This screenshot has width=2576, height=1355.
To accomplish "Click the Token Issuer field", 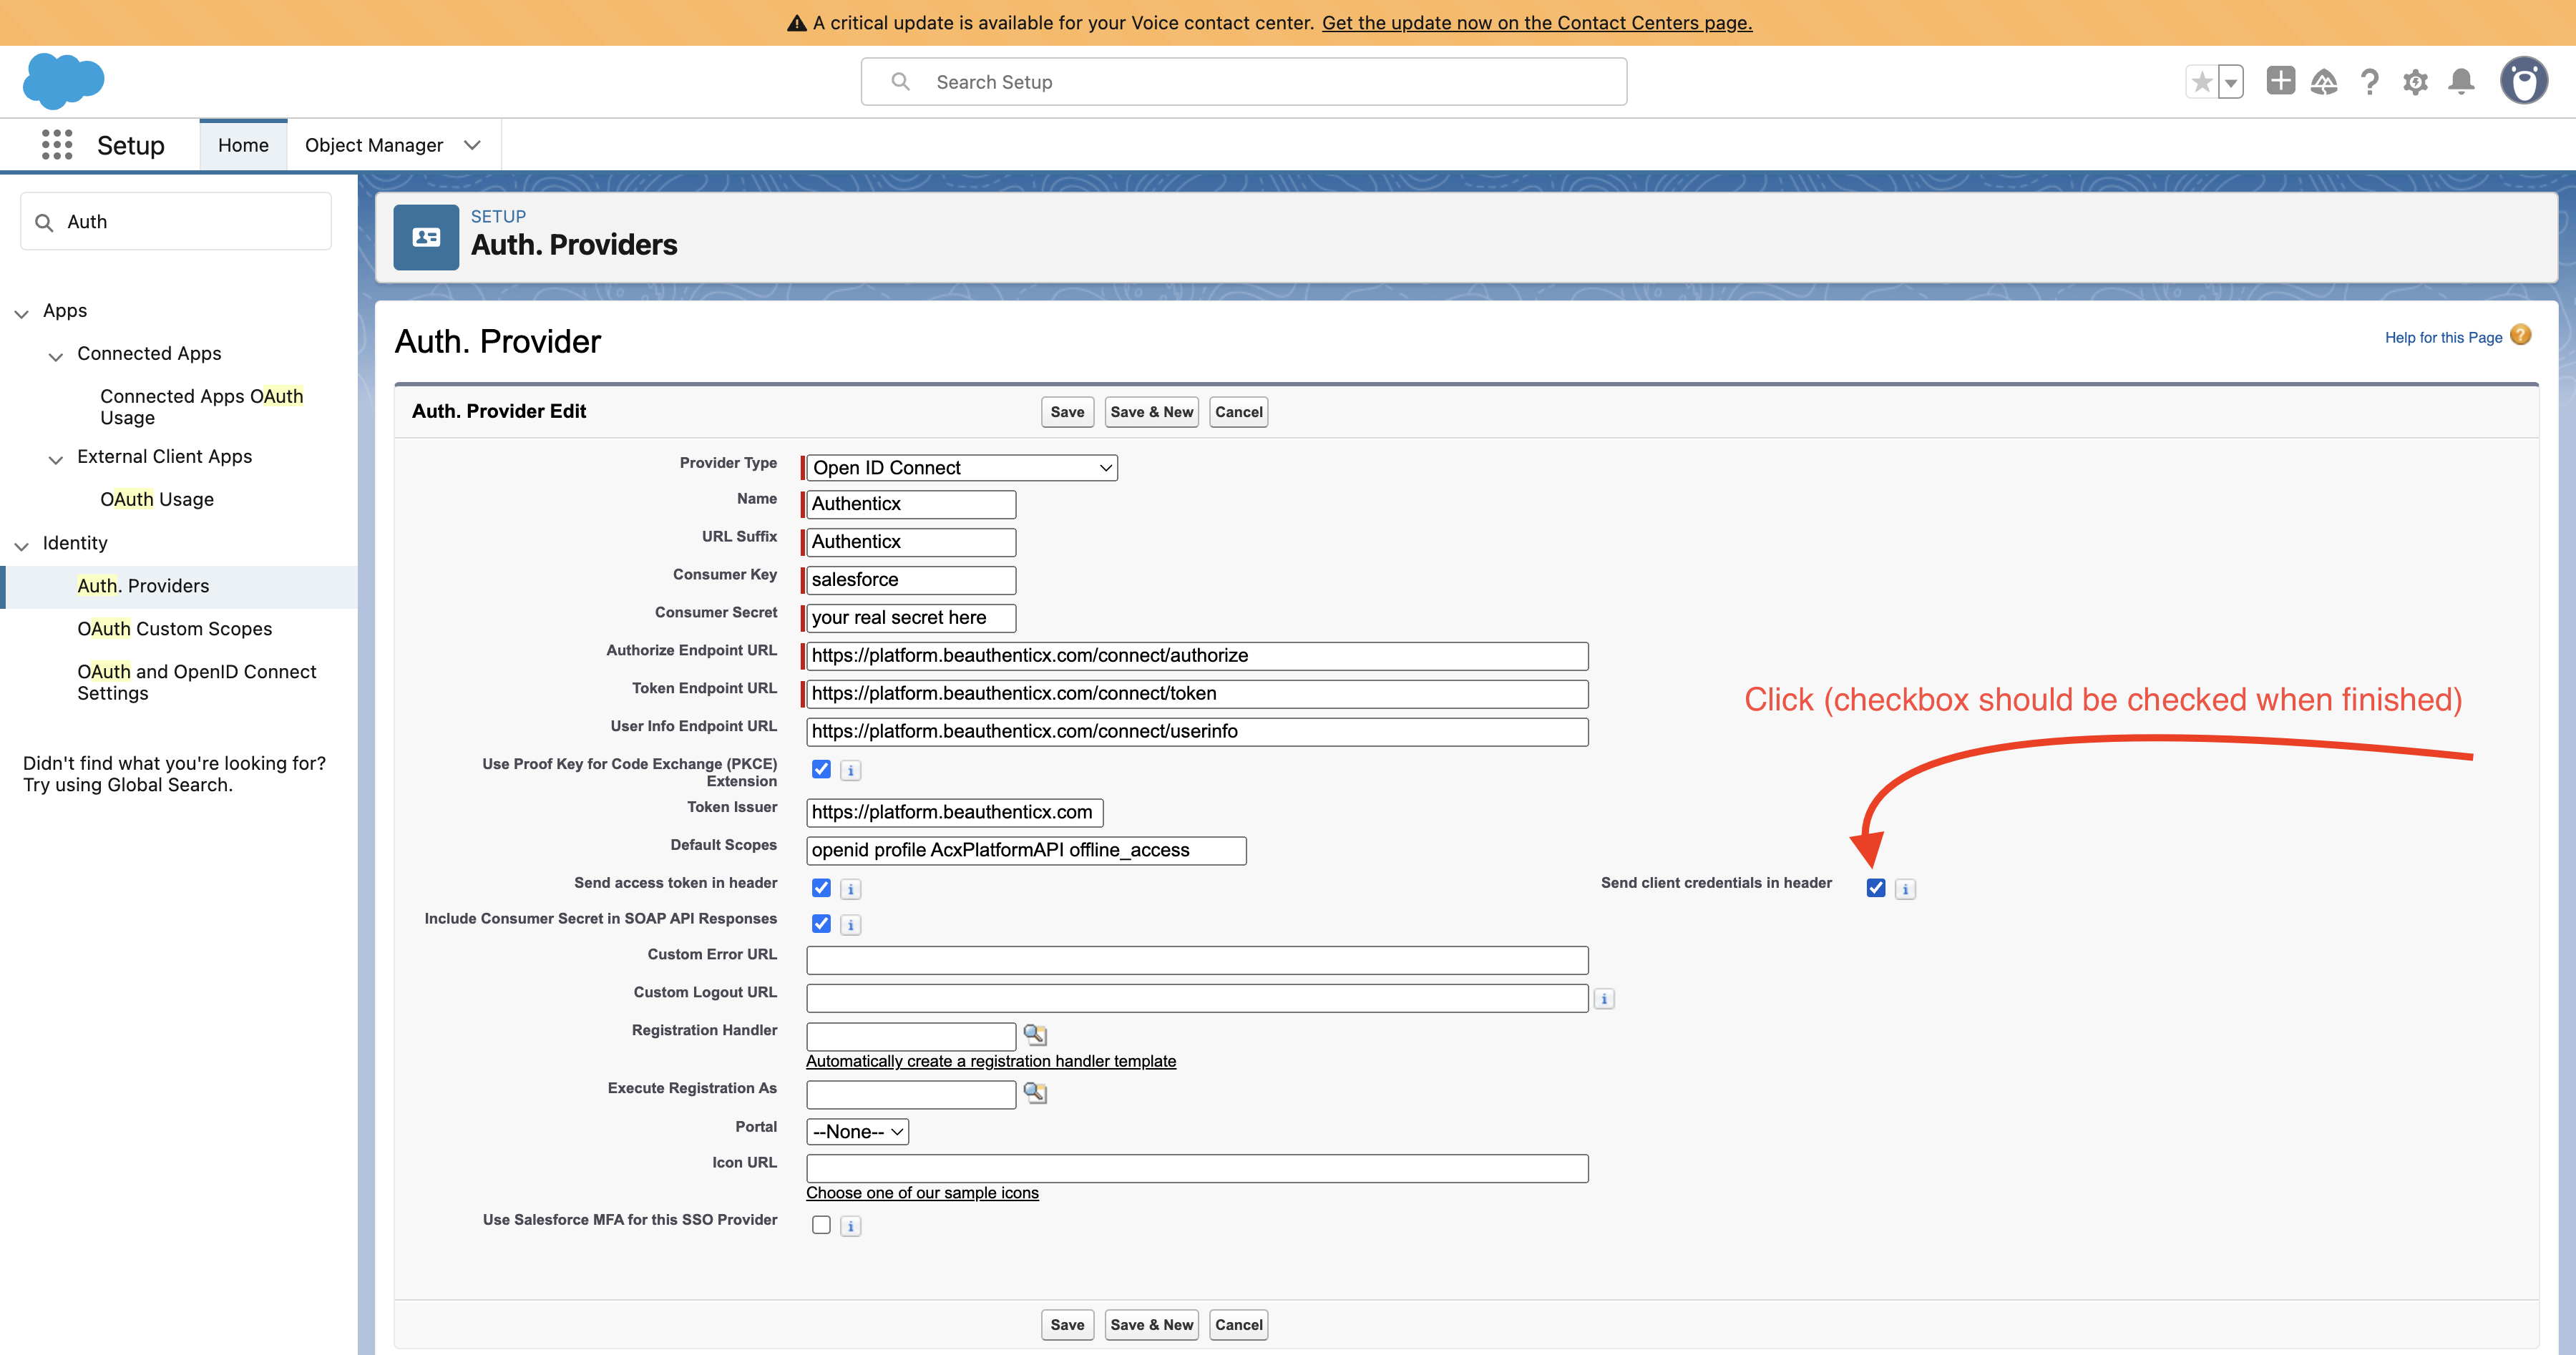I will click(x=955, y=813).
